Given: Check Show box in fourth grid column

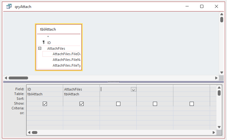Looking at the screenshot, I should pos(155,104).
